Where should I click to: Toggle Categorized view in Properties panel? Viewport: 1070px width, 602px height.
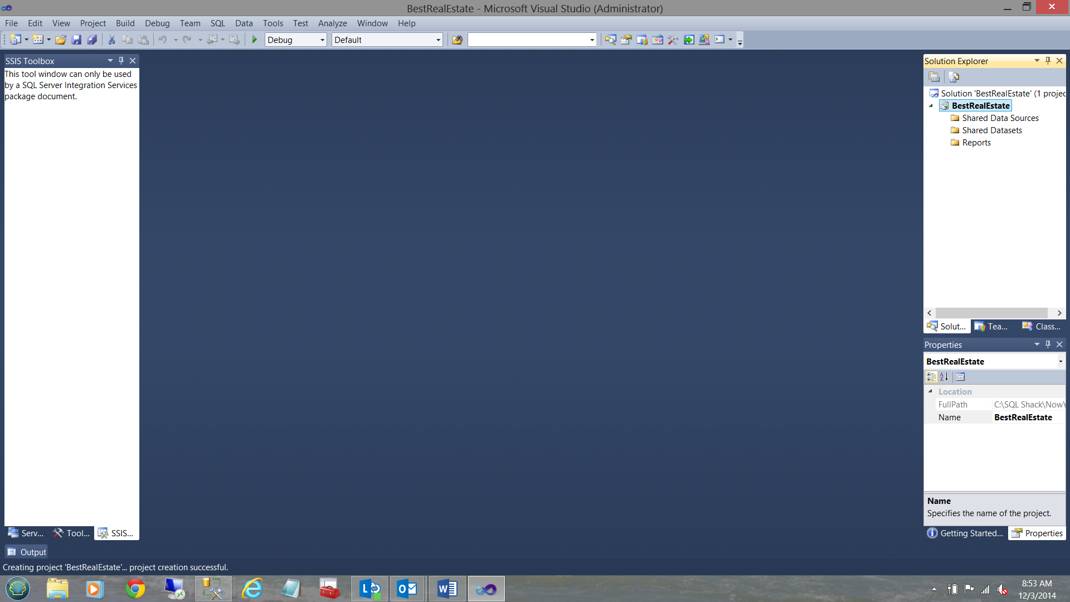click(x=931, y=377)
